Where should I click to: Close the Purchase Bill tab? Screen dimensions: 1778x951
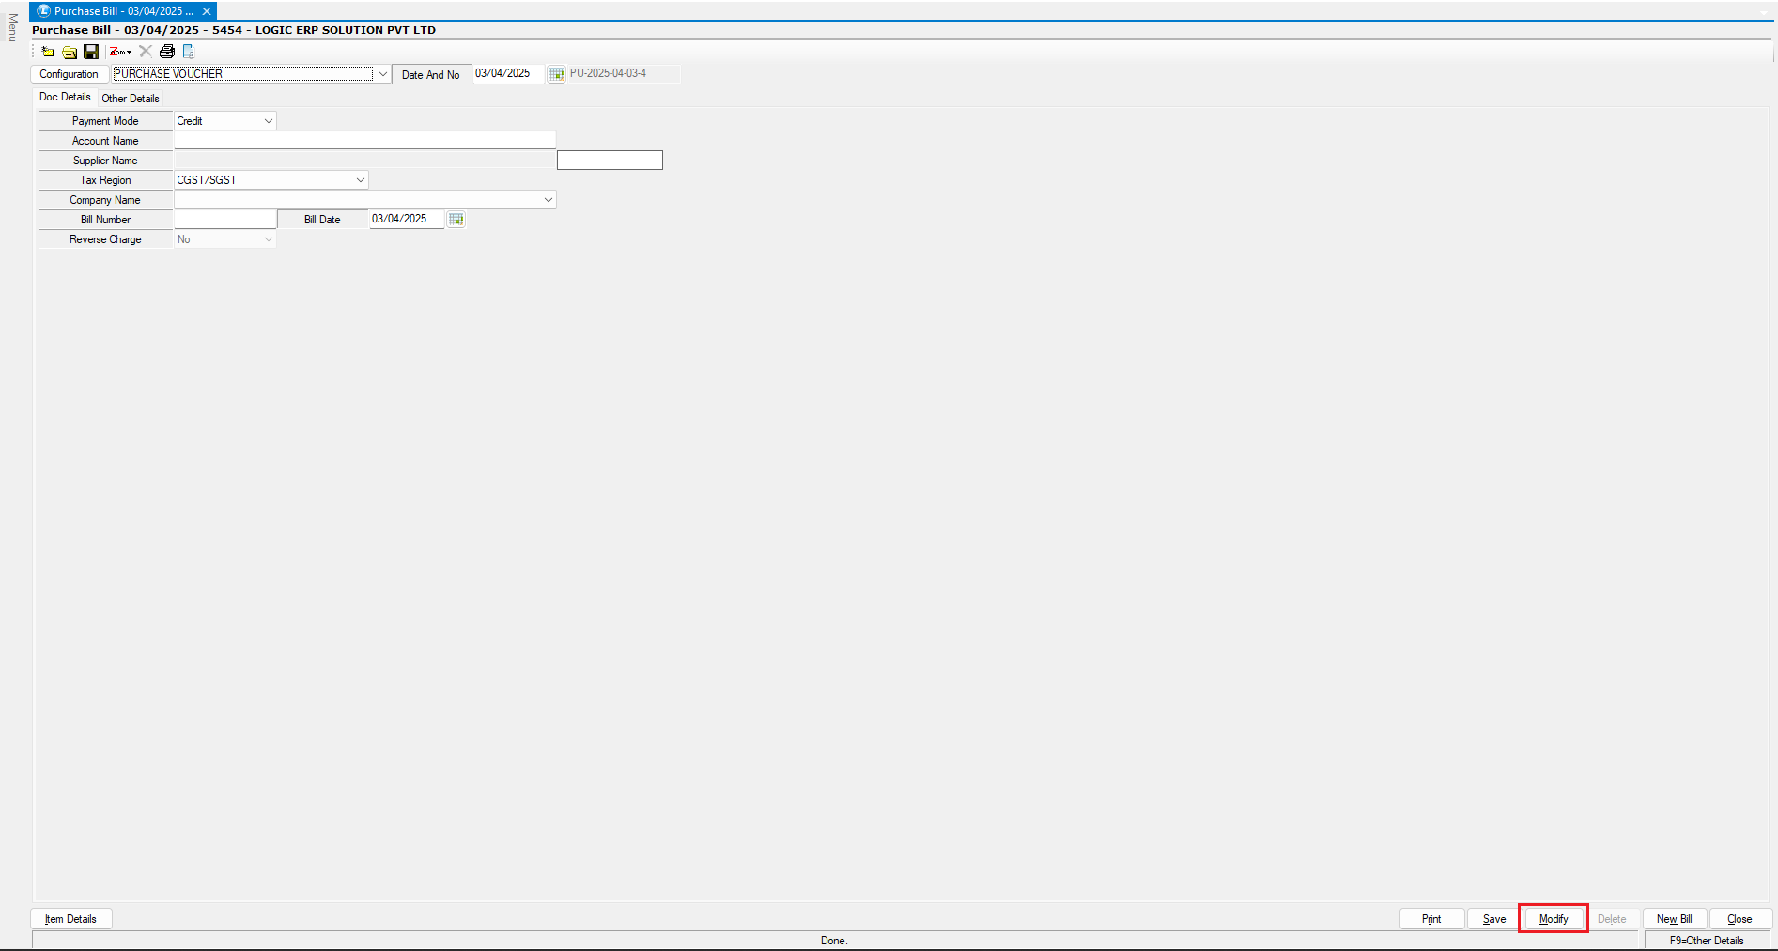[x=207, y=11]
